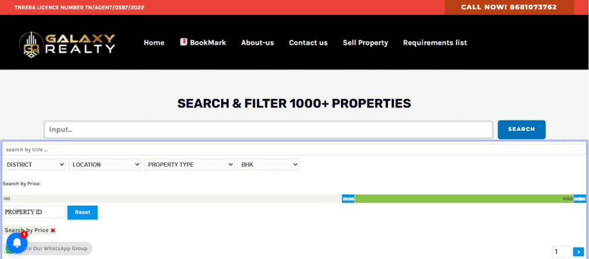Remove the Search by Price filter tag
Viewport: 589px width, 259px height.
click(x=53, y=230)
